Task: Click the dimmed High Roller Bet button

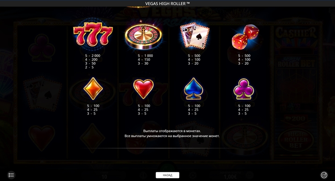Action: pos(296,140)
